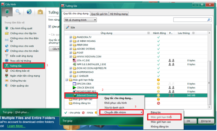Open the Protection Center shield tab

coord(7,12)
